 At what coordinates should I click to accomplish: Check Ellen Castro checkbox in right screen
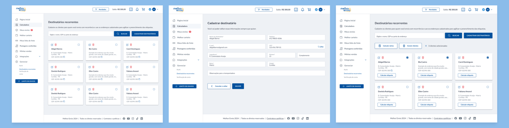click(x=447, y=87)
